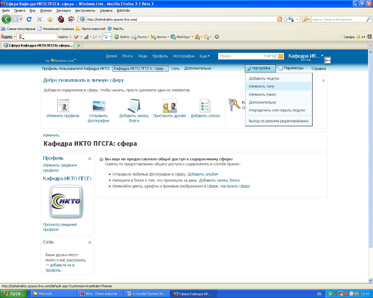Click the magnifier icon in mail.ru search box
This screenshot has height=298, width=373.
pyautogui.click(x=369, y=19)
